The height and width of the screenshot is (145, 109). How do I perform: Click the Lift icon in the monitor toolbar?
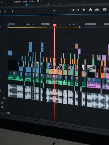pyautogui.click(x=90, y=10)
